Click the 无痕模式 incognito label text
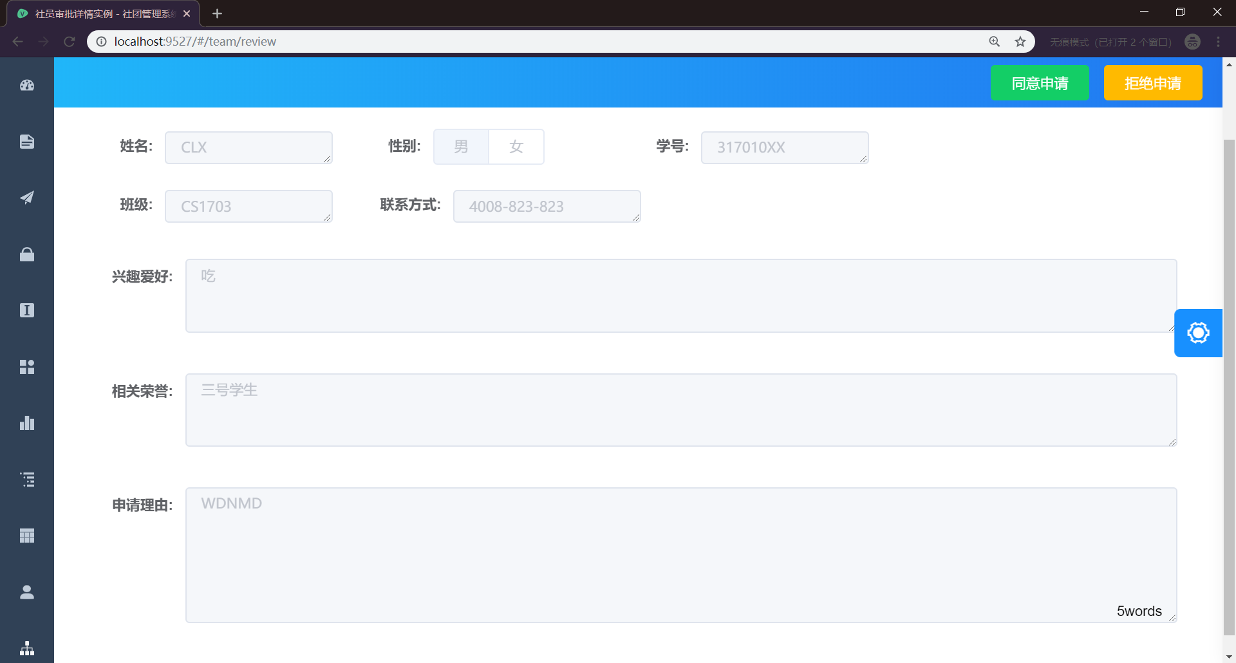 point(1110,42)
